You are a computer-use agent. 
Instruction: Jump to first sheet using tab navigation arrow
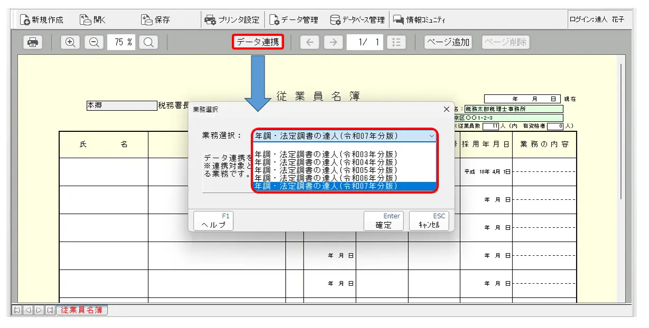click(17, 310)
